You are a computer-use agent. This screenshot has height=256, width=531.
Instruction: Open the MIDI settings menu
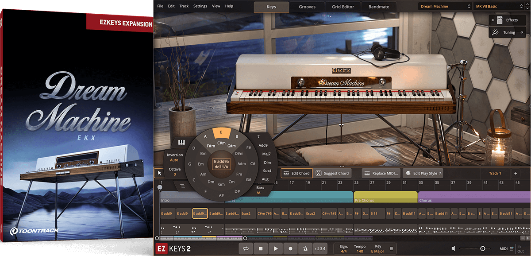tap(506, 249)
